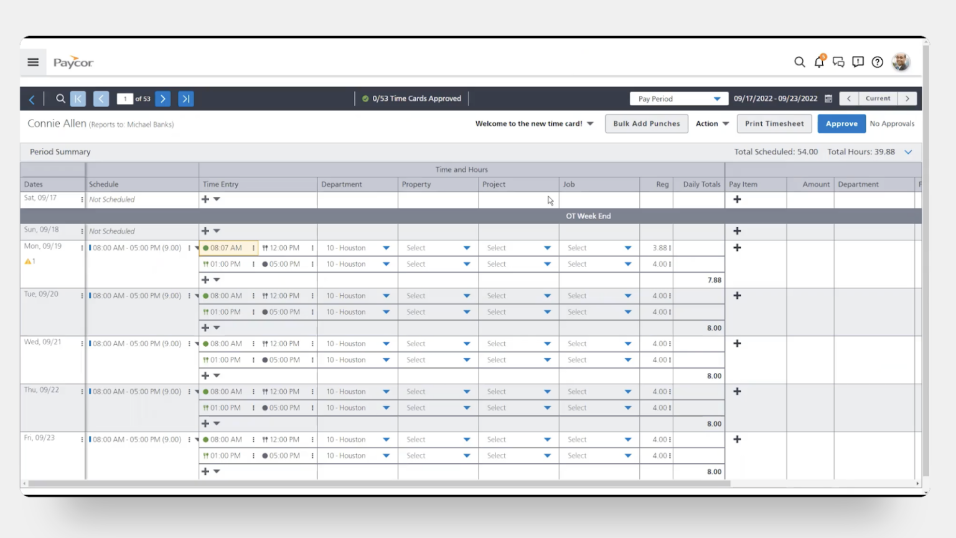Open Monday's first Department dropdown
The image size is (956, 538).
[x=386, y=248]
